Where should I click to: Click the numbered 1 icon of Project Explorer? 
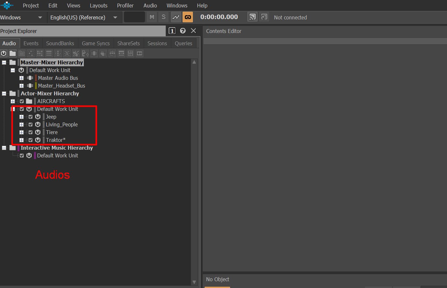point(172,31)
